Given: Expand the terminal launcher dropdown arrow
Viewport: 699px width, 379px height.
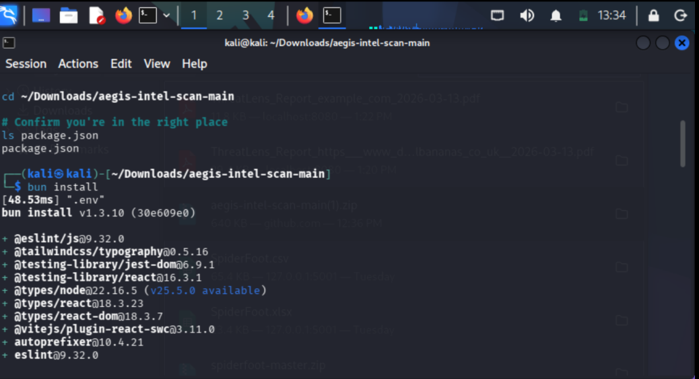Looking at the screenshot, I should click(x=166, y=15).
